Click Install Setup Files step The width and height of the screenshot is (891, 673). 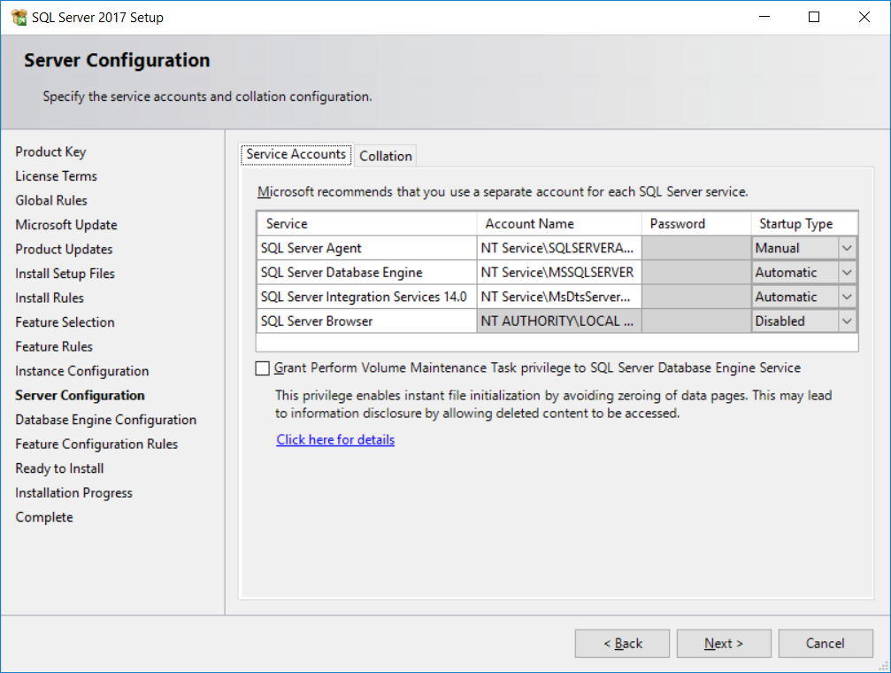[x=65, y=274]
